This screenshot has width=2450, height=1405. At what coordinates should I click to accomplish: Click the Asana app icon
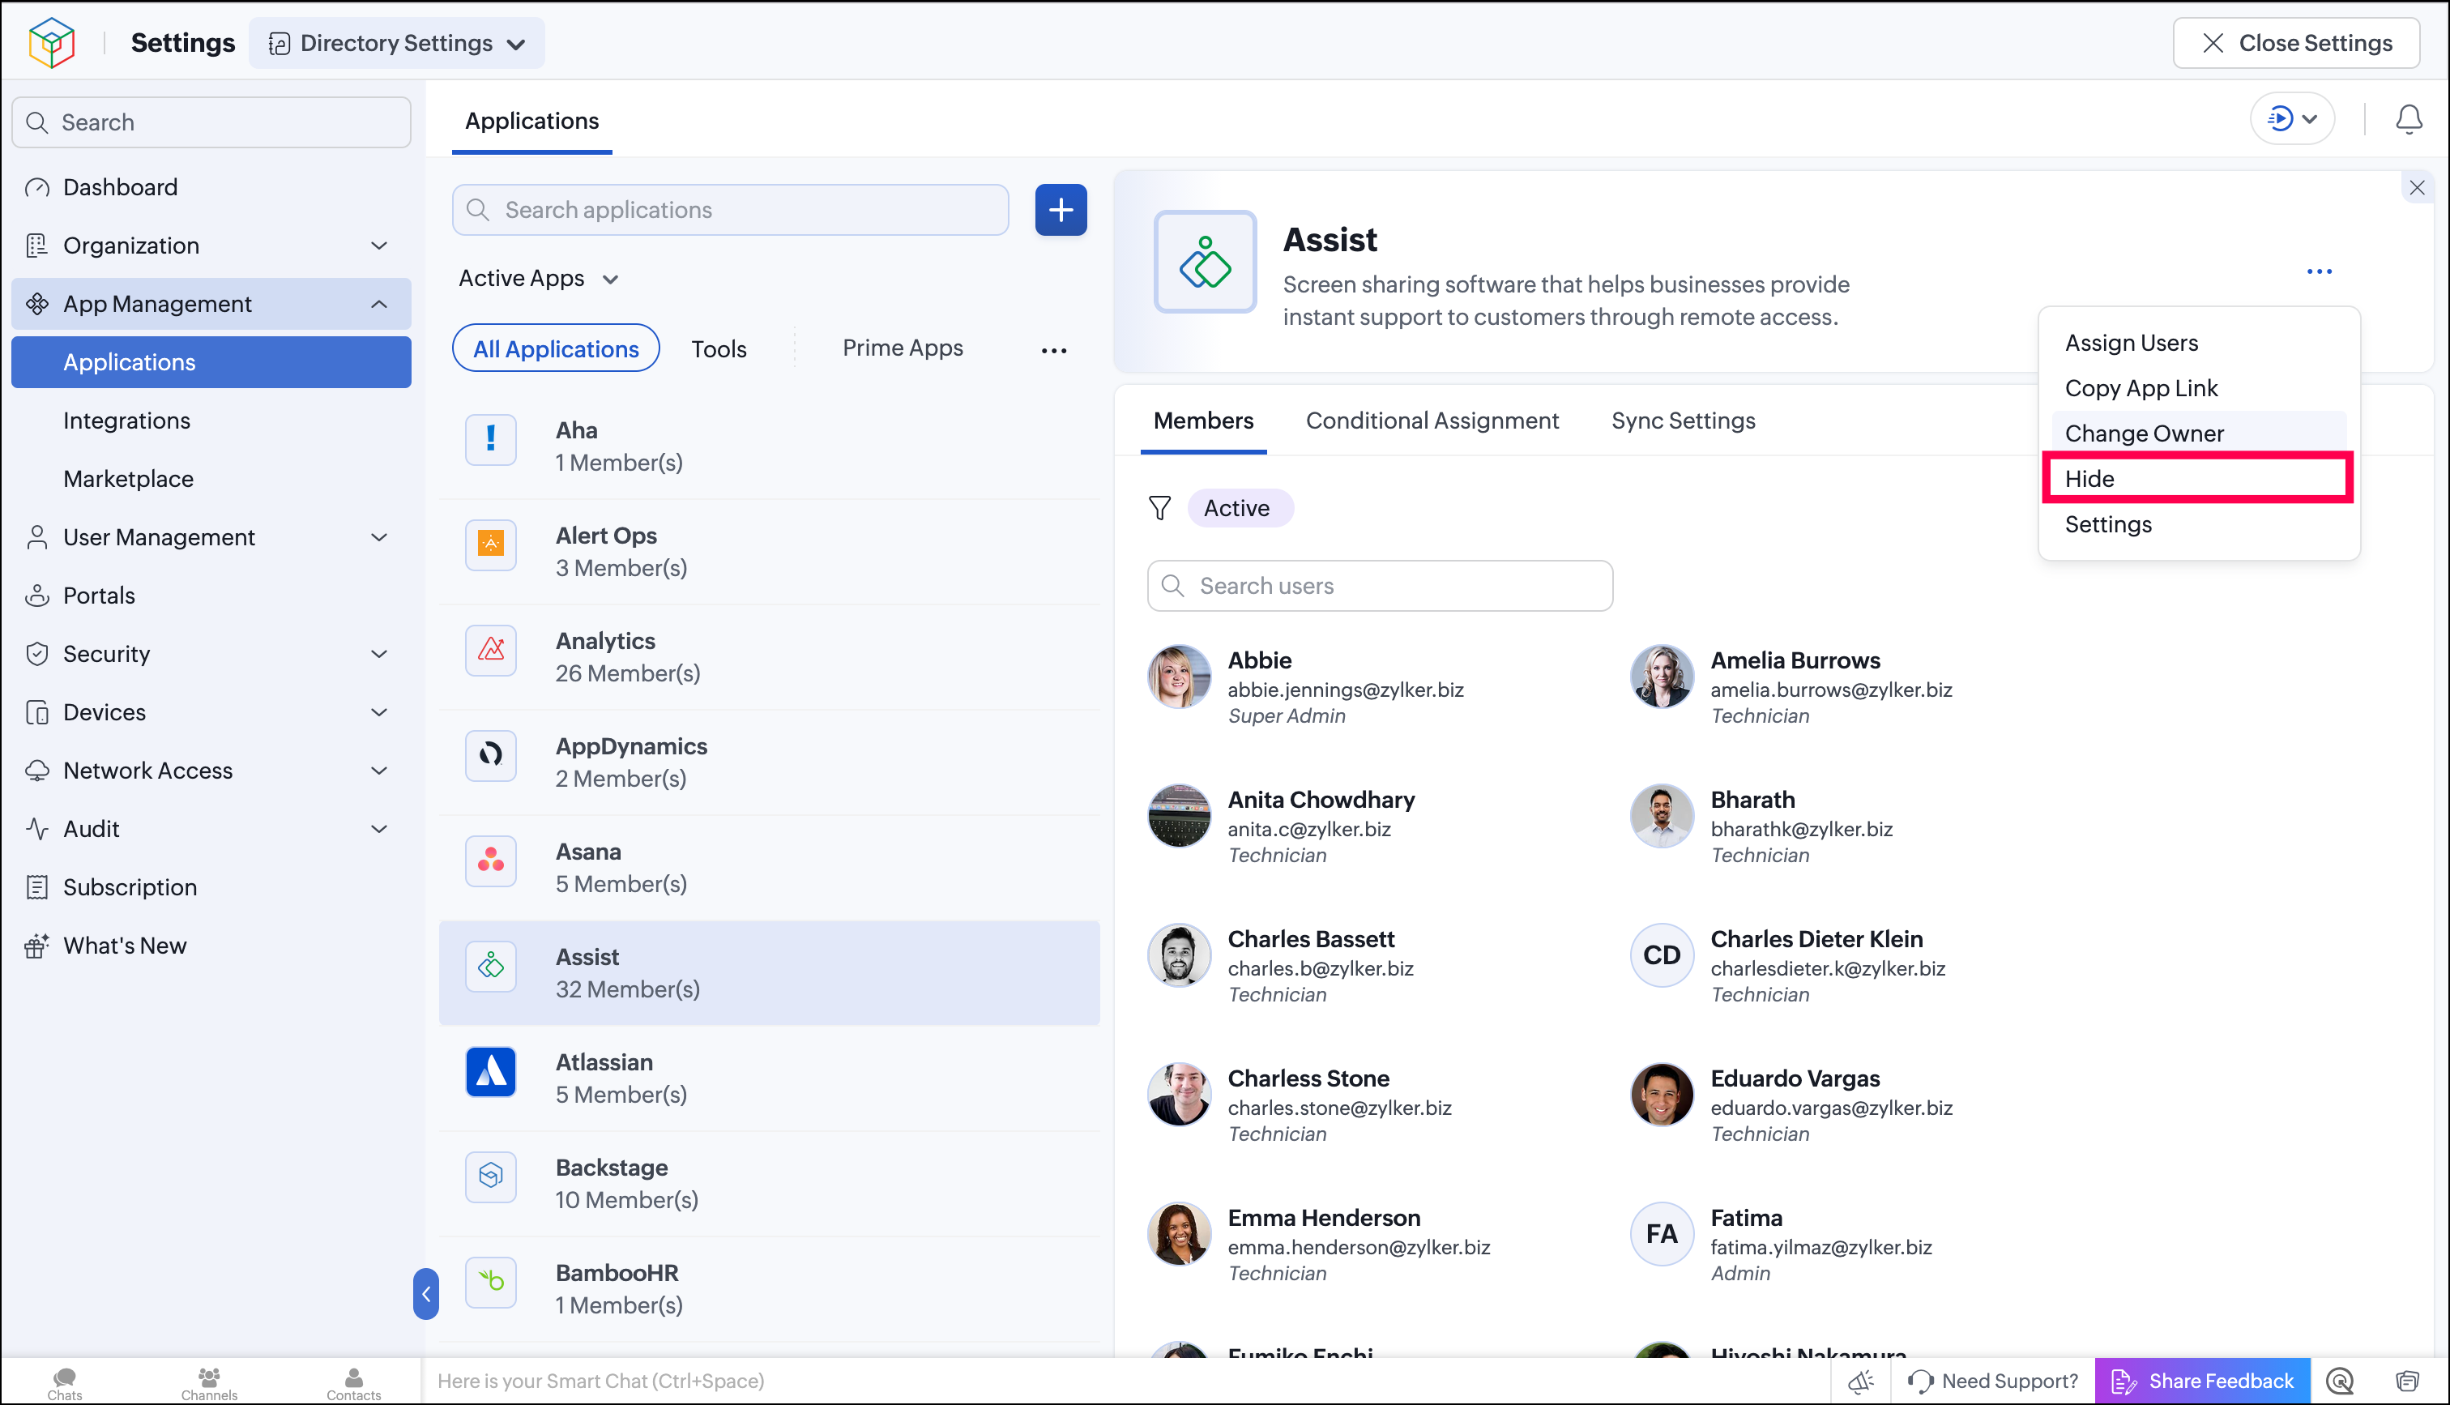tap(491, 860)
